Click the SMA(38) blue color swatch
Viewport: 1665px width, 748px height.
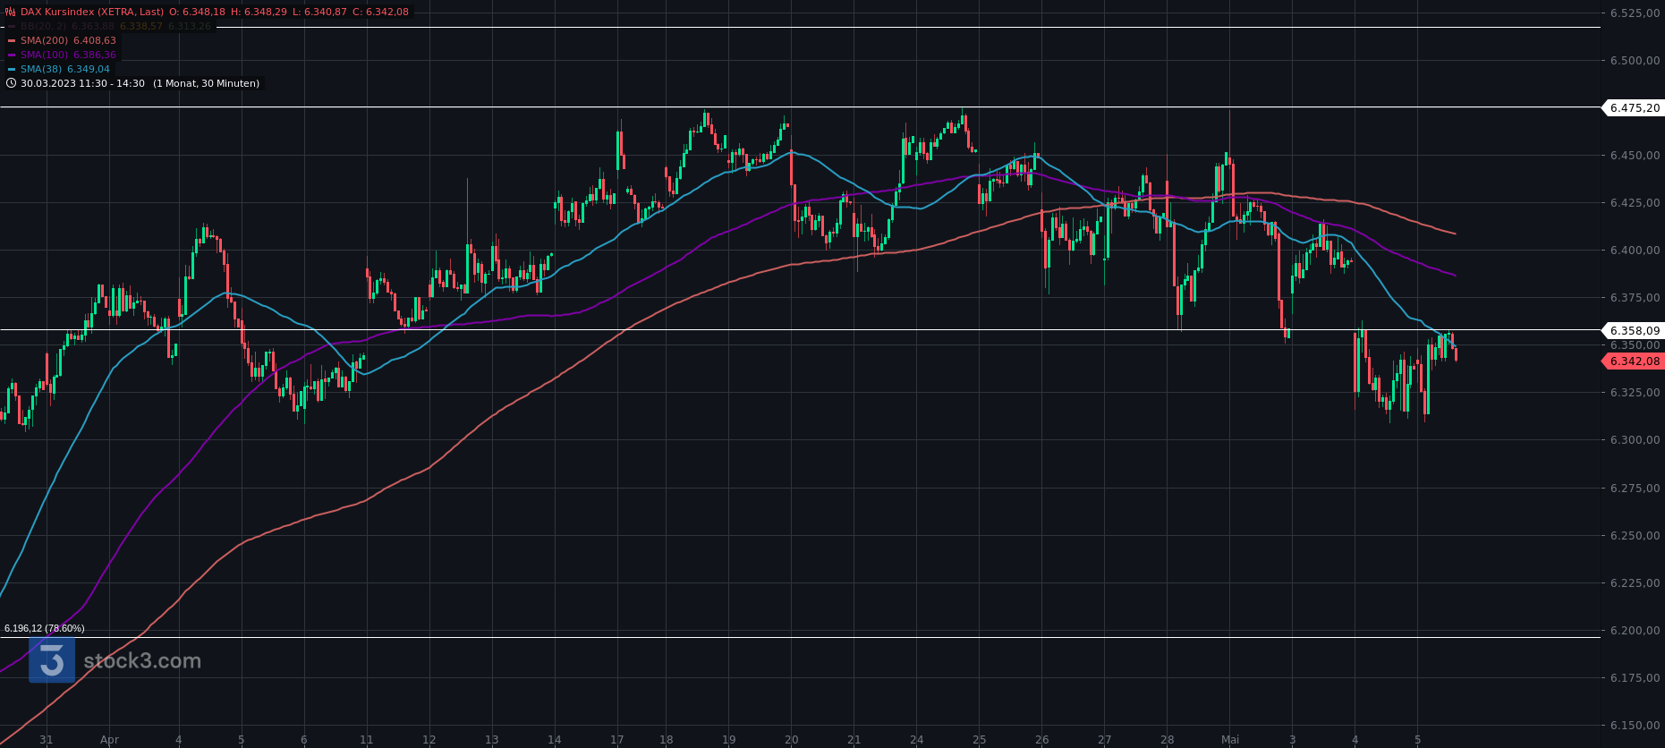click(x=12, y=69)
